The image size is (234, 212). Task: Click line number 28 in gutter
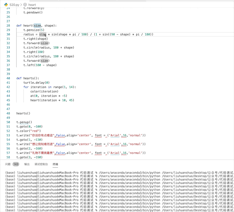8,25
